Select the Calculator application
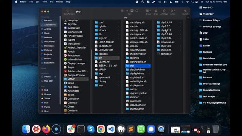 73,99
